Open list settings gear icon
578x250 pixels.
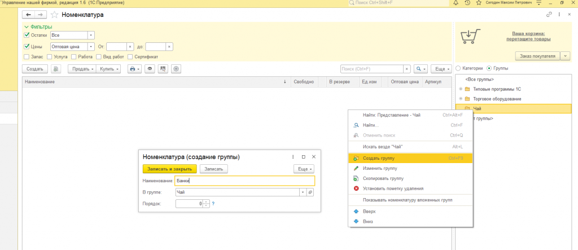click(176, 69)
